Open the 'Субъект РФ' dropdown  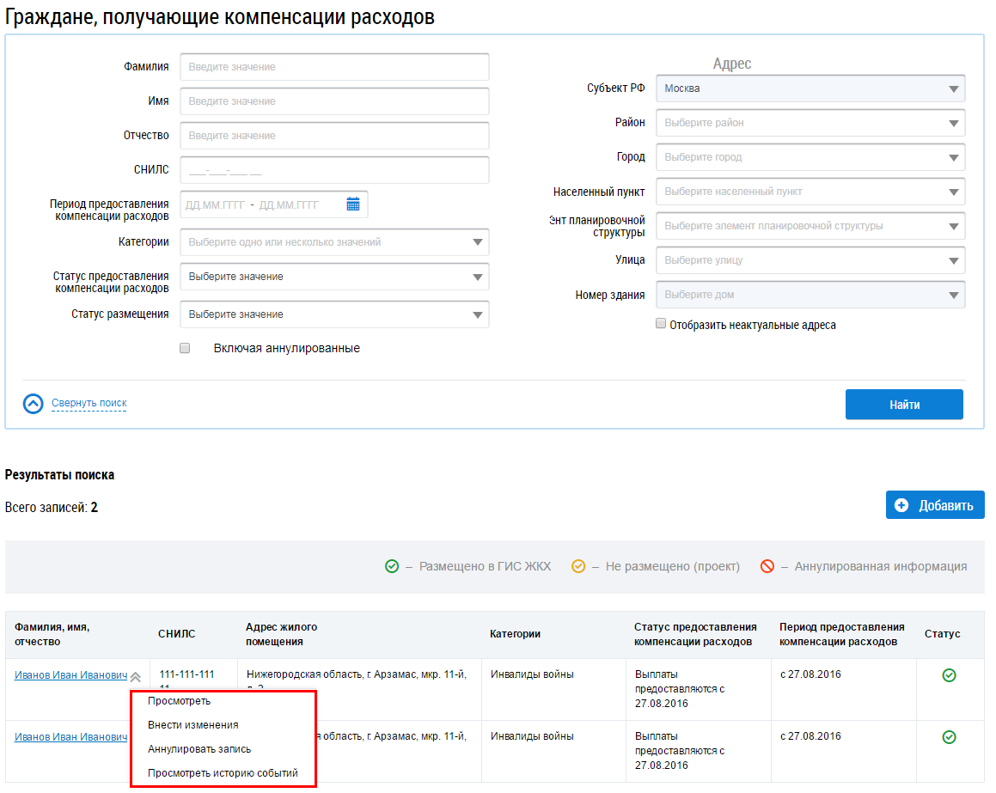[810, 88]
